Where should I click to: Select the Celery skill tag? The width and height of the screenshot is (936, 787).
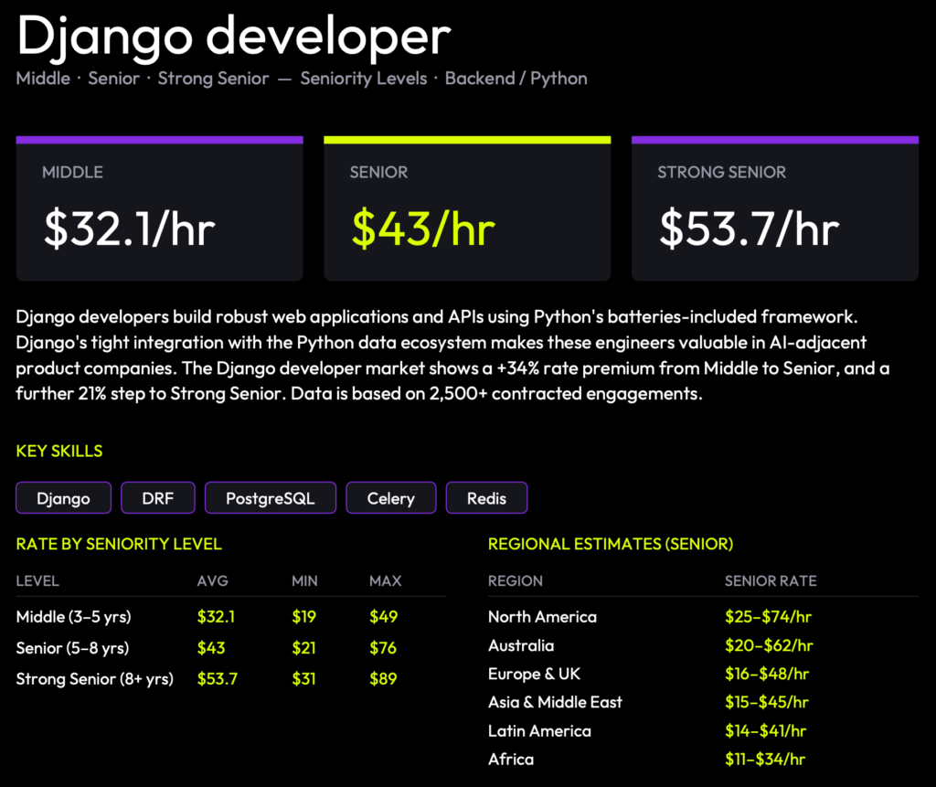click(391, 498)
